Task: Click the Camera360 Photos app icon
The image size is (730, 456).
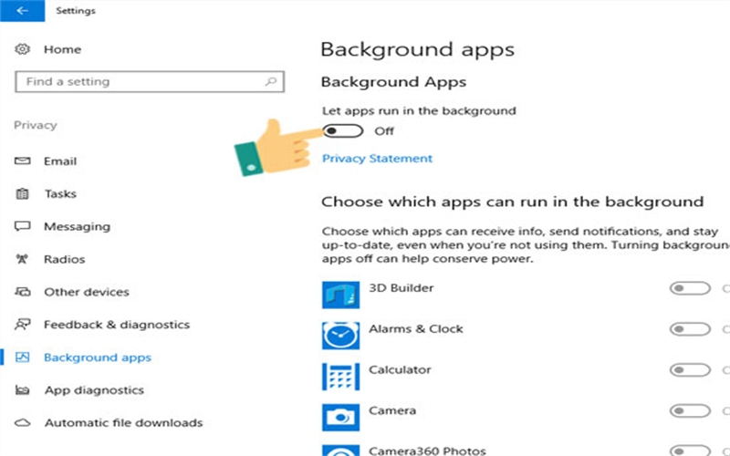Action: [340, 451]
